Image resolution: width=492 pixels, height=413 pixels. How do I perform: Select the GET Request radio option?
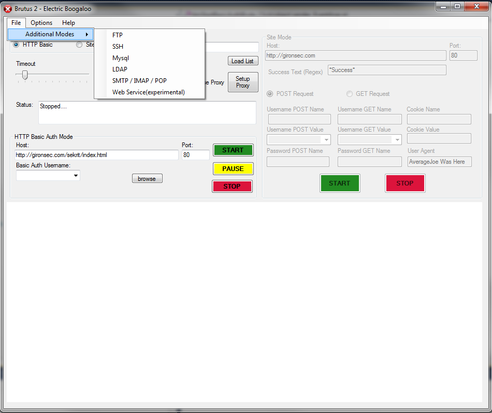tap(349, 94)
